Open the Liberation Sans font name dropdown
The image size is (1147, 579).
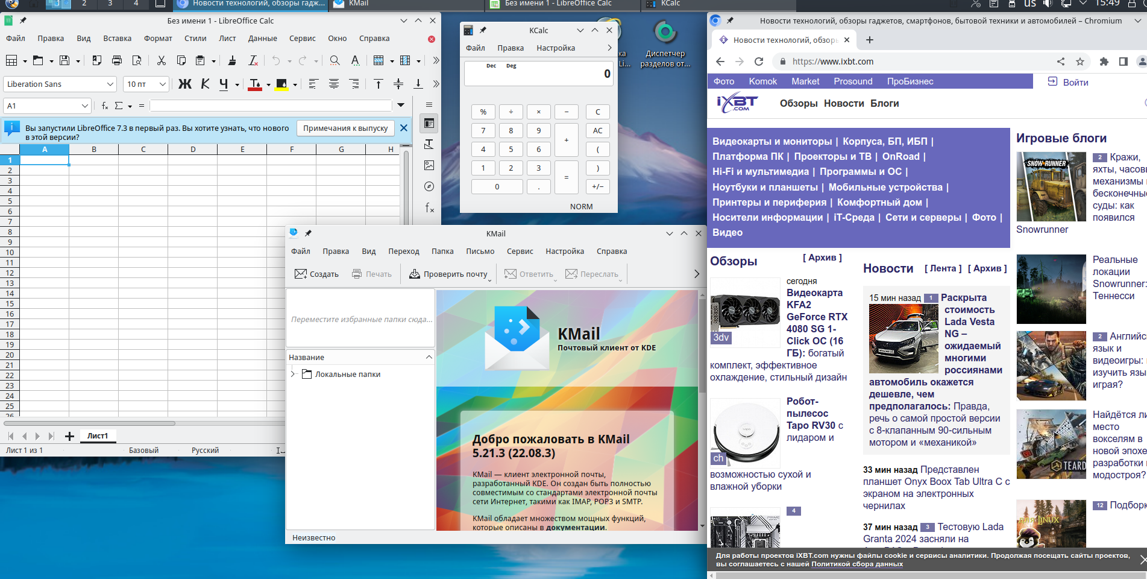click(110, 84)
